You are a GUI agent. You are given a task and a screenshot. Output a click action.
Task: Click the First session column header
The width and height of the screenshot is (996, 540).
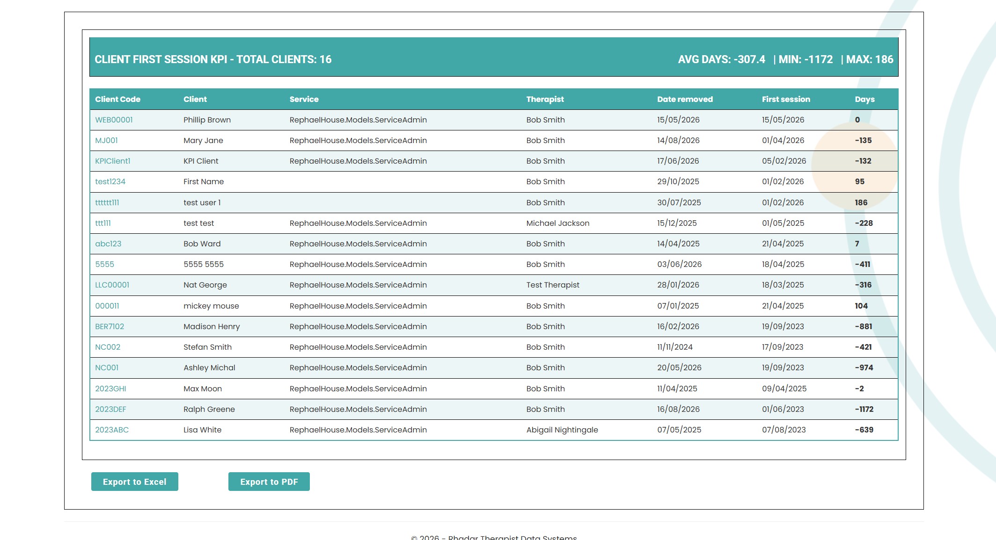click(786, 99)
